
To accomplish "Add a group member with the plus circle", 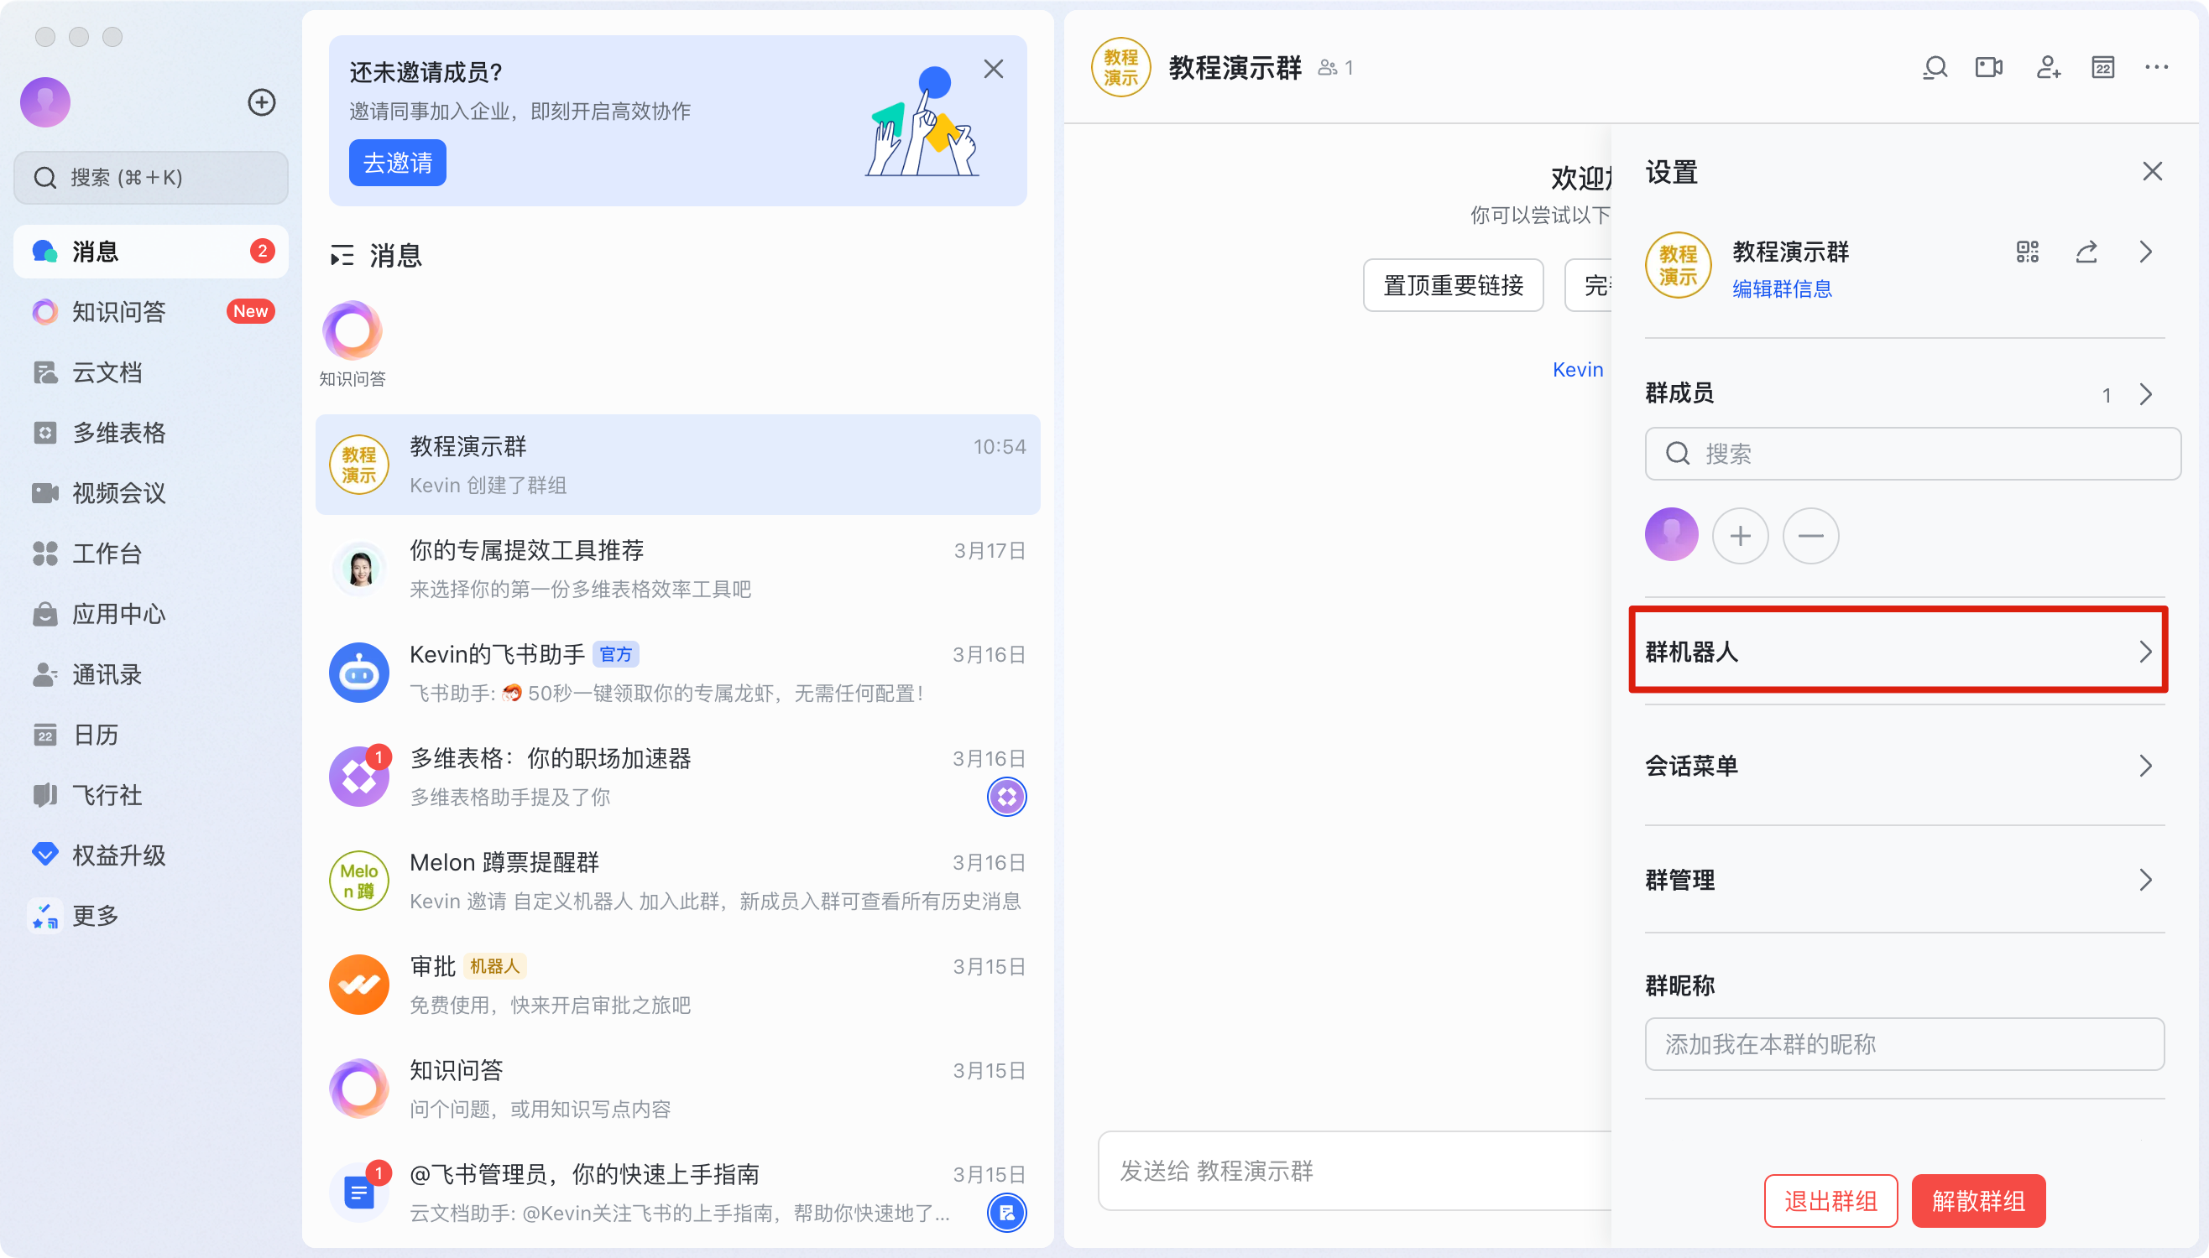I will point(1741,536).
